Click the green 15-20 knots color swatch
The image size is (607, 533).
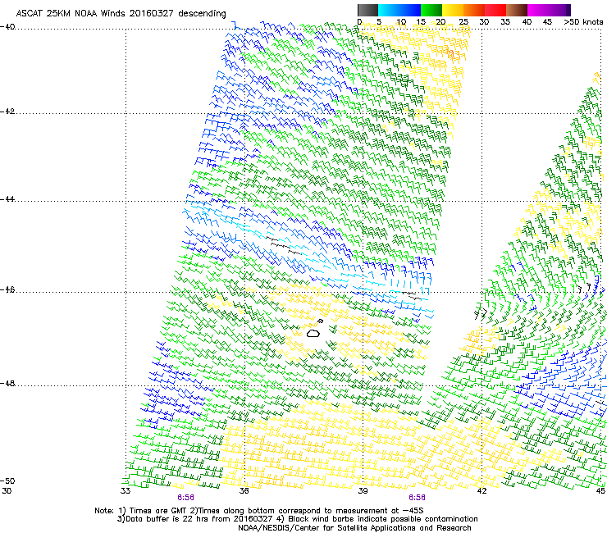tap(431, 10)
